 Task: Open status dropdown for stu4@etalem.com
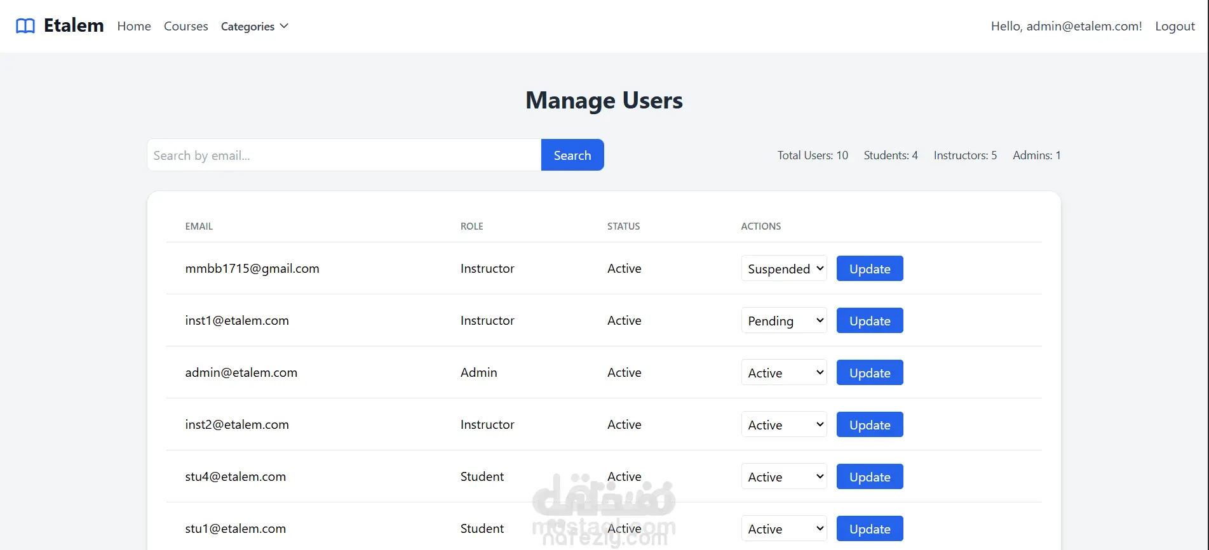tap(783, 476)
